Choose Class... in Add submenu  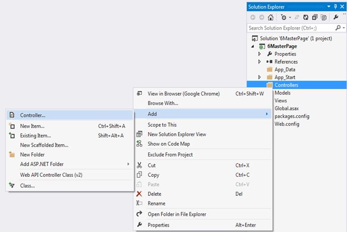[x=70, y=186]
